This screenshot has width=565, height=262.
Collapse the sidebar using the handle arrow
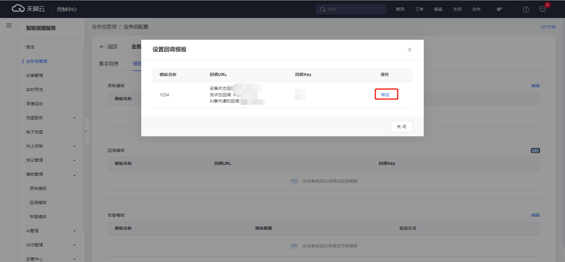[86, 131]
